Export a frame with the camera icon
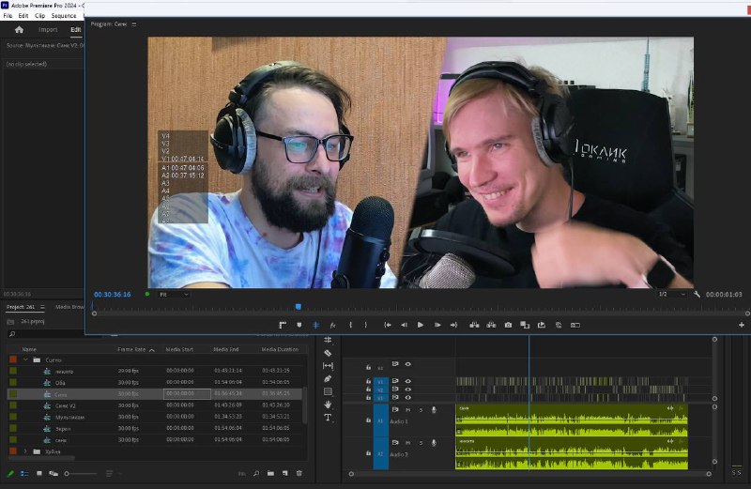 pyautogui.click(x=508, y=325)
